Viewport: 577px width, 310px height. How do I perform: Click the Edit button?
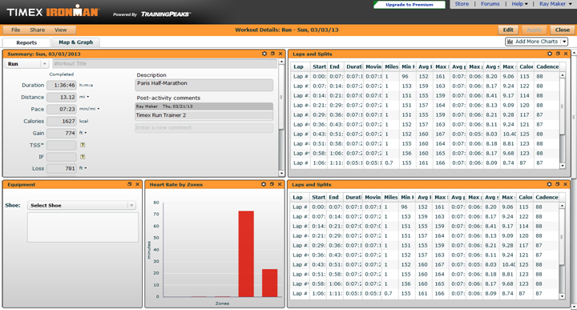[x=508, y=30]
